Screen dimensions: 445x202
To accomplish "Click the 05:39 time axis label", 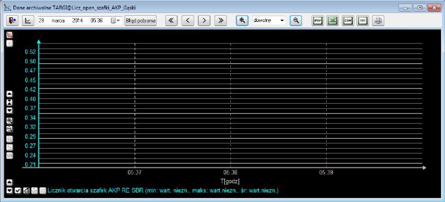I will (x=326, y=173).
